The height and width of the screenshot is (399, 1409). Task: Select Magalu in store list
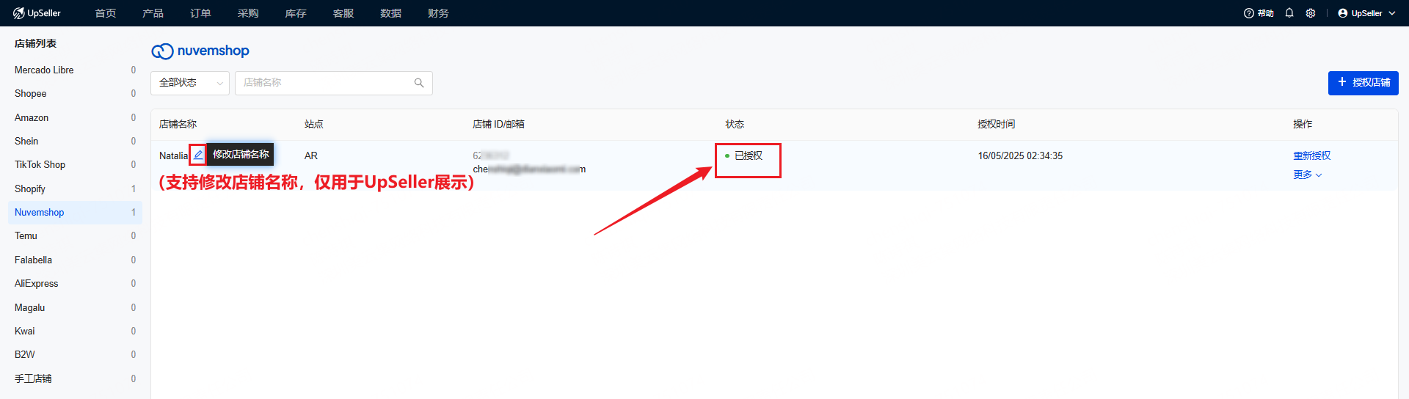pos(75,307)
